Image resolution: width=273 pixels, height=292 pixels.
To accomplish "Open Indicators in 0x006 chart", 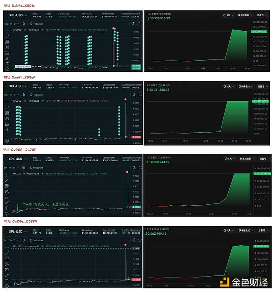I will (x=36, y=168).
